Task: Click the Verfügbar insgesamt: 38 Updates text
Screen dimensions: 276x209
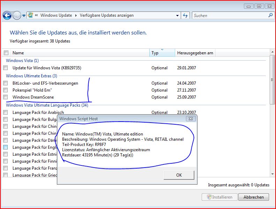Action: (40, 41)
